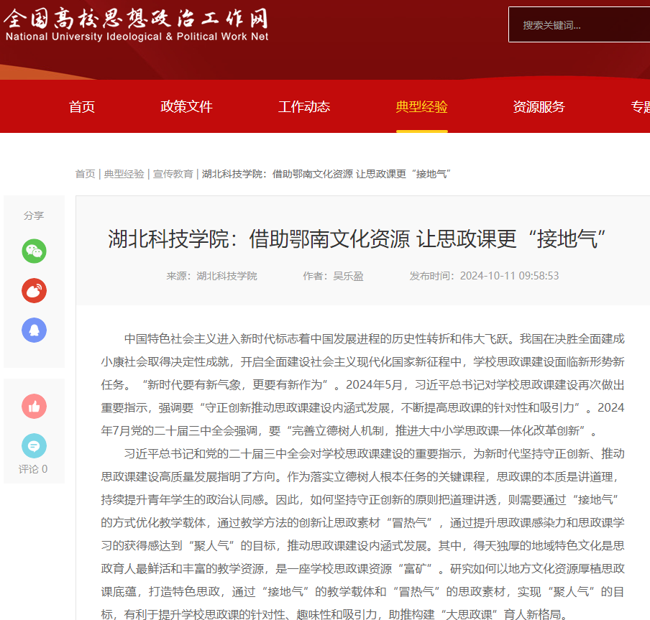The image size is (650, 620).
Task: Share article via the green WeChat icon
Action: (34, 251)
